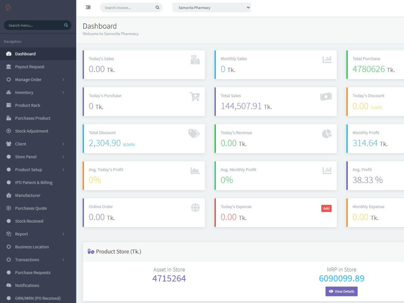Expand the Transactions submenu arrow
The height and width of the screenshot is (303, 404).
pos(63,260)
